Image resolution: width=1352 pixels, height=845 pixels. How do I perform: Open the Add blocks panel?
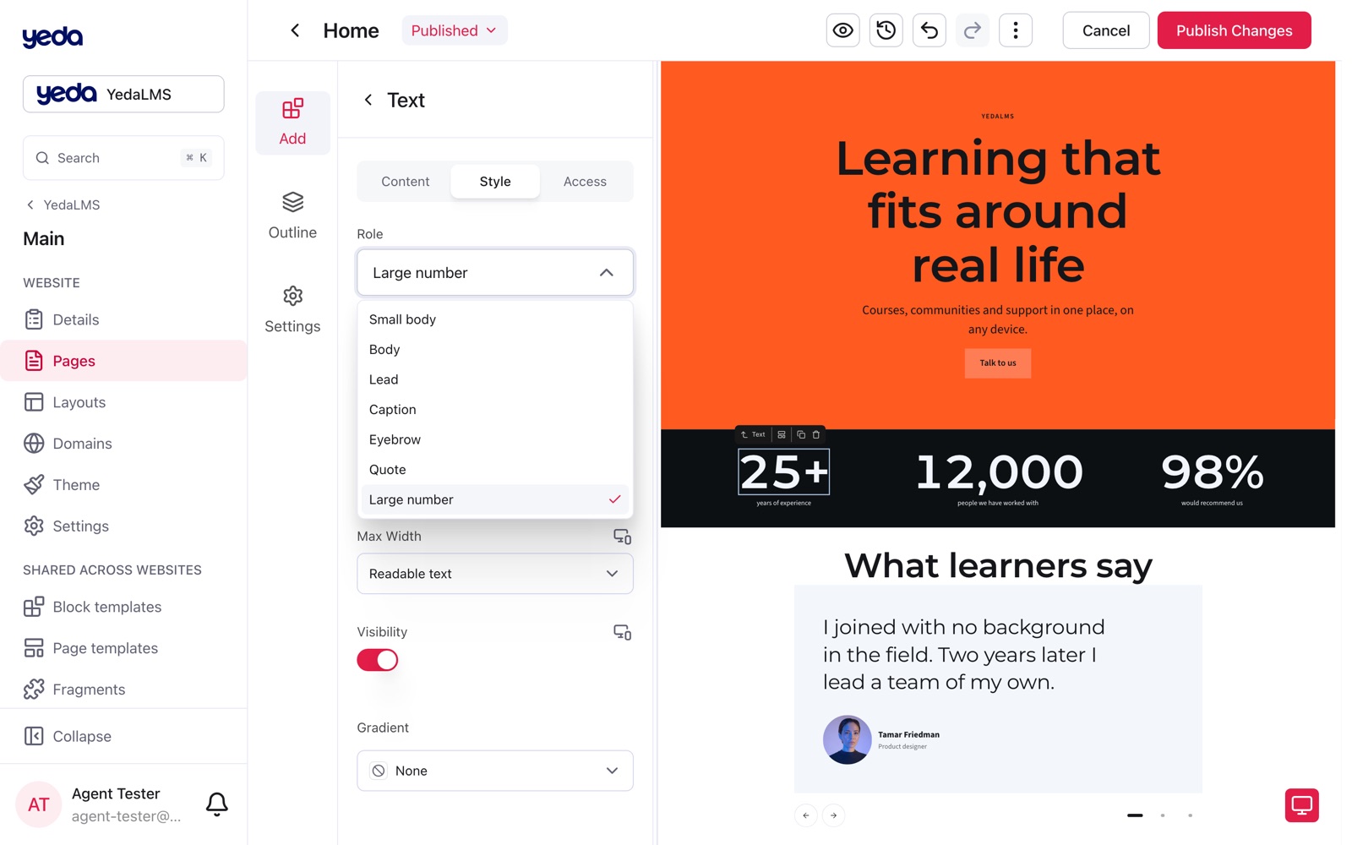click(292, 123)
